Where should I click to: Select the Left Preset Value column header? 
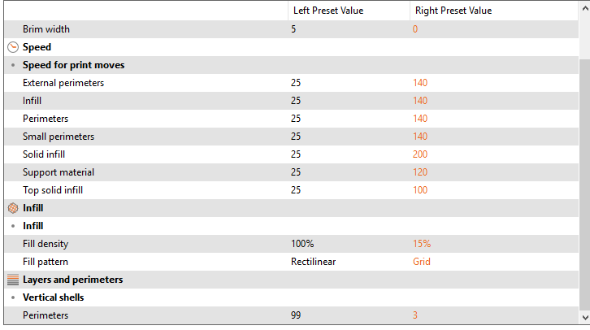[349, 11]
